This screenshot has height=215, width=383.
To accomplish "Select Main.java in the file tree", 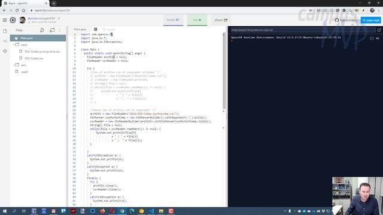I will (x=38, y=38).
